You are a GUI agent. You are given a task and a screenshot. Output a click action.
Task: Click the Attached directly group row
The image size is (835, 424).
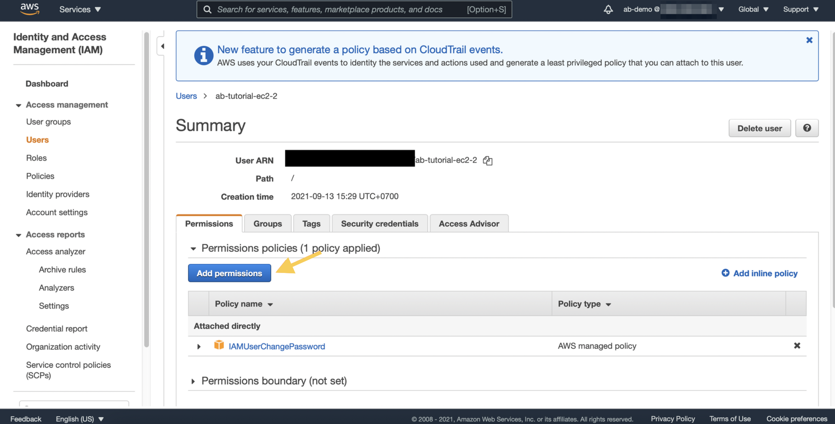[497, 326]
